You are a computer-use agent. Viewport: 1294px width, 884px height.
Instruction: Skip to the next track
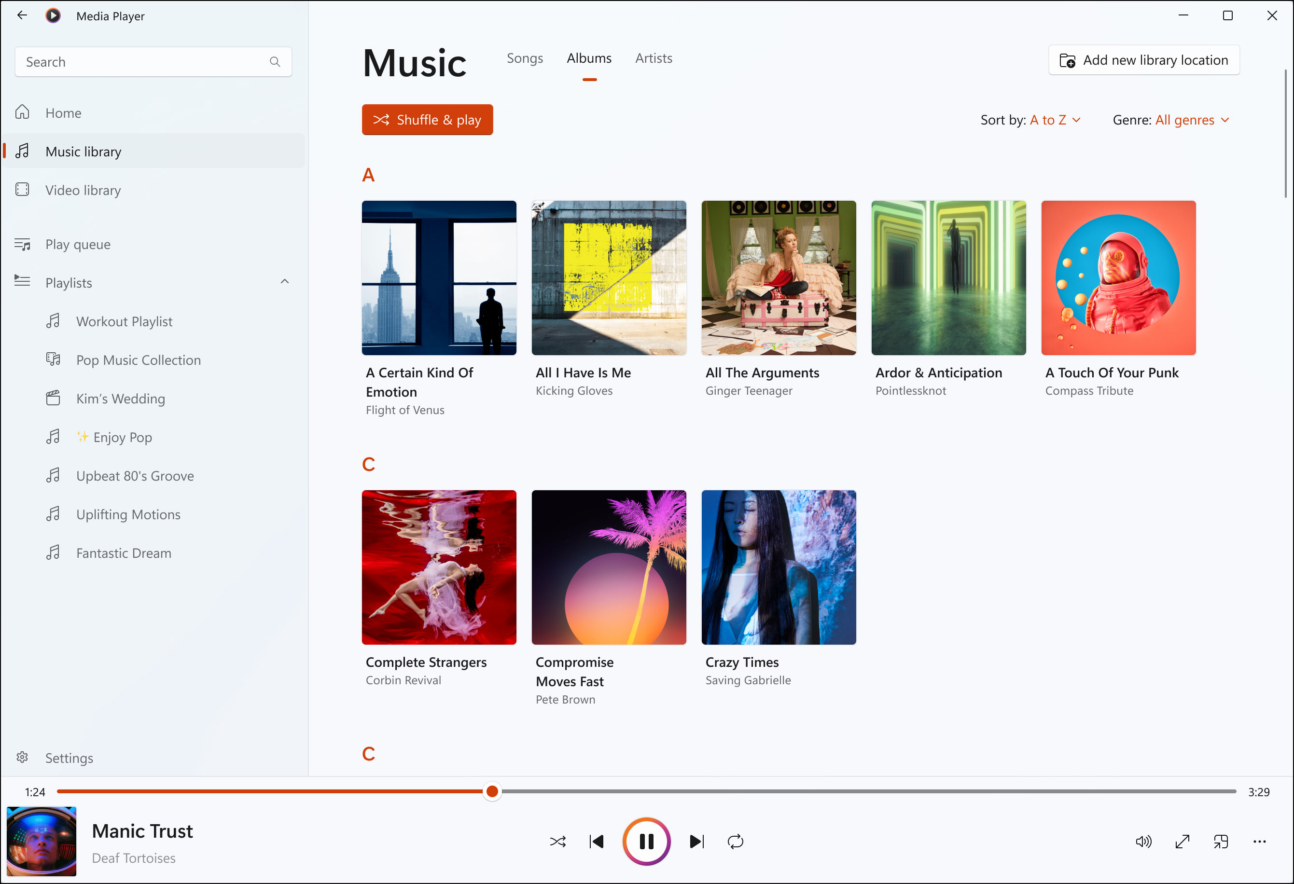(696, 842)
